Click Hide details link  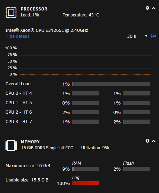tap(17, 36)
